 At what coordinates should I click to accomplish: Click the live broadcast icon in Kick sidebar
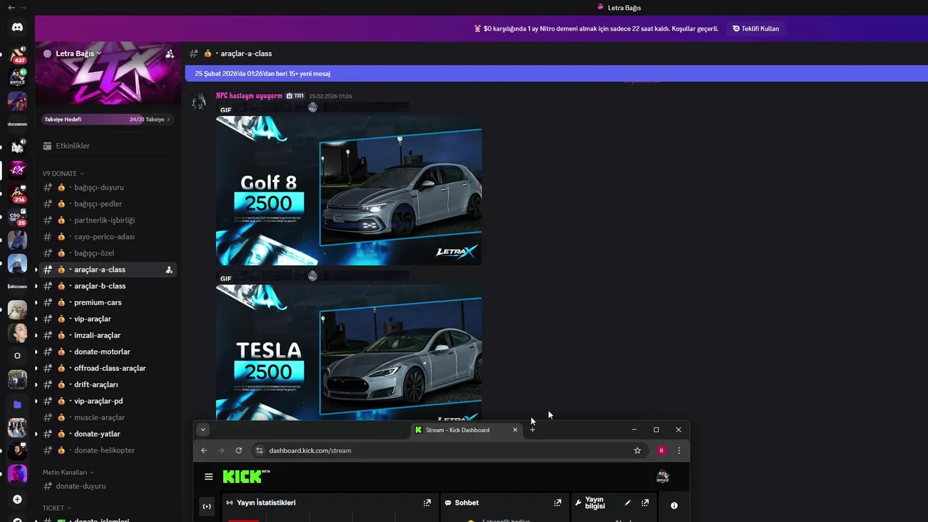[x=207, y=506]
